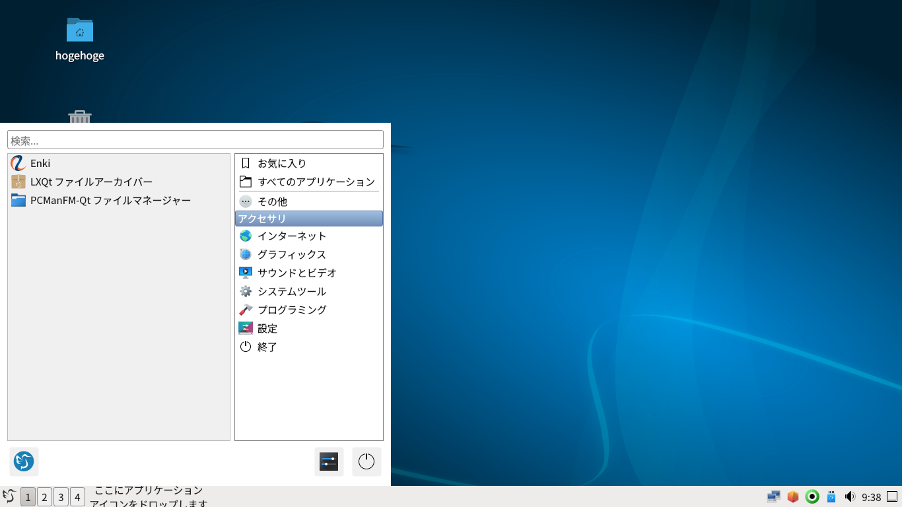
Task: Open the blue removable media tray icon
Action: pyautogui.click(x=831, y=496)
